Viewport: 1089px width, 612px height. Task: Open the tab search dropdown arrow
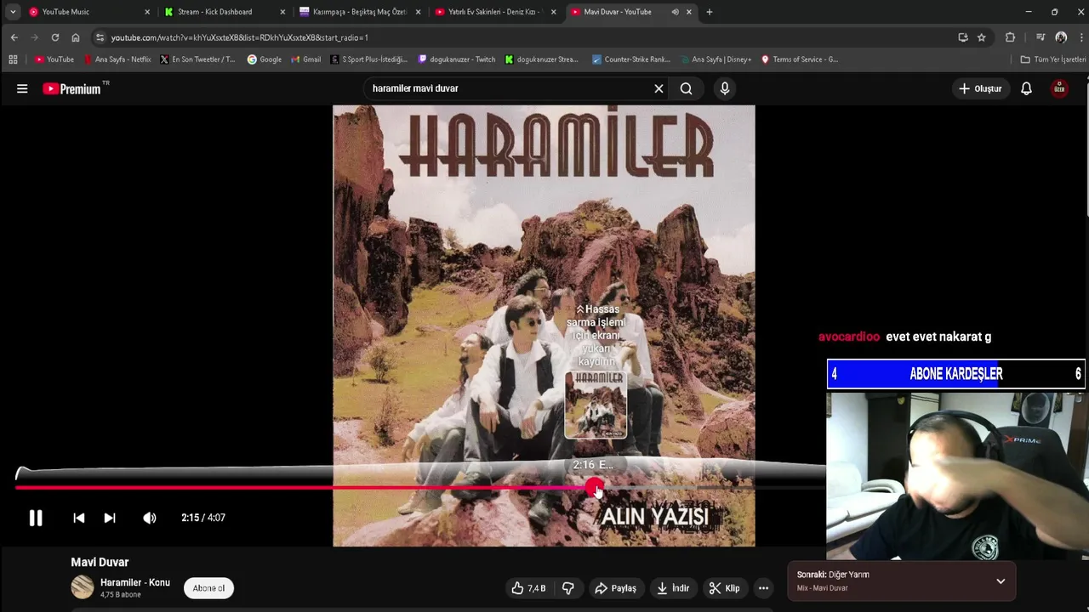pyautogui.click(x=13, y=12)
